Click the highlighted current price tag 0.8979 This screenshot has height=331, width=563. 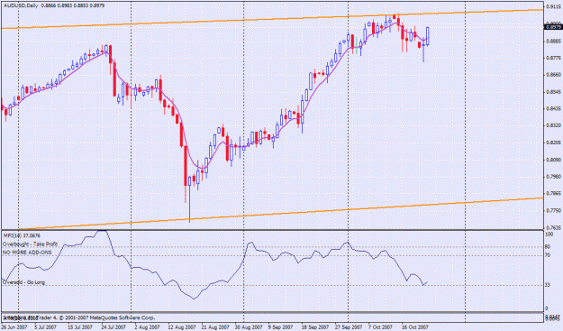pos(554,27)
